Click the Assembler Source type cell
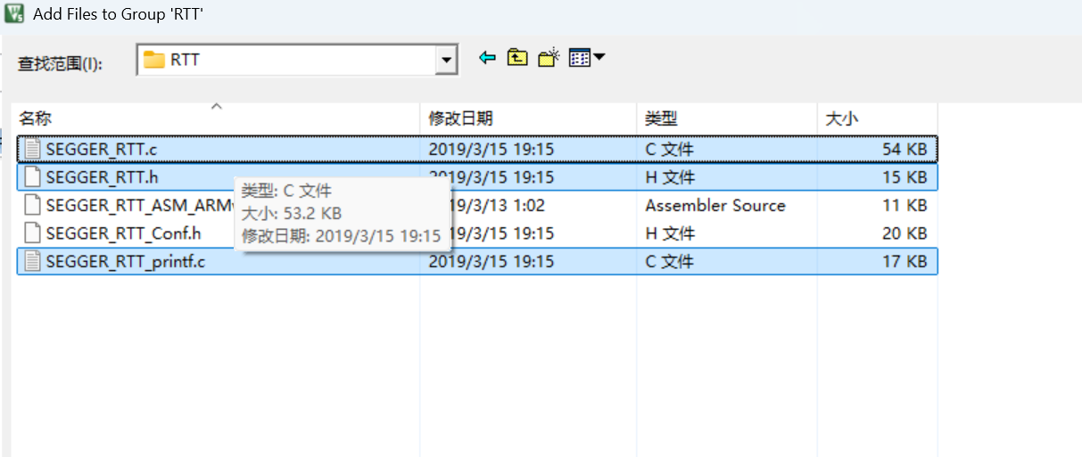The height and width of the screenshot is (457, 1082). coord(715,206)
